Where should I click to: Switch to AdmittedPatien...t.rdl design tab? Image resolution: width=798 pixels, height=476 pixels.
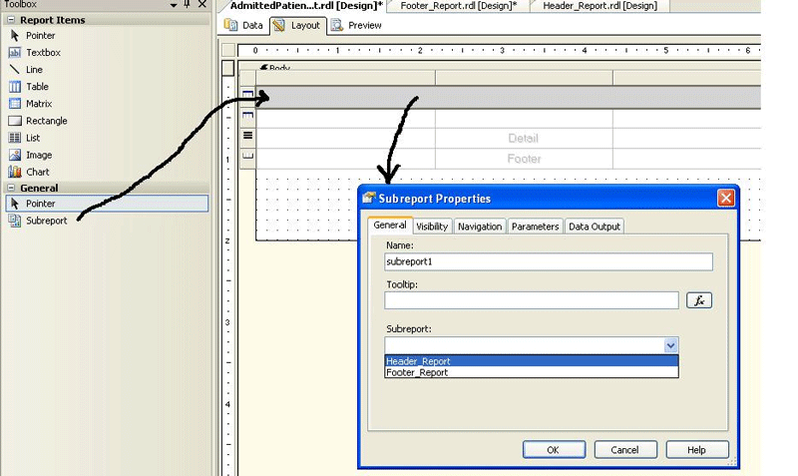[x=306, y=6]
